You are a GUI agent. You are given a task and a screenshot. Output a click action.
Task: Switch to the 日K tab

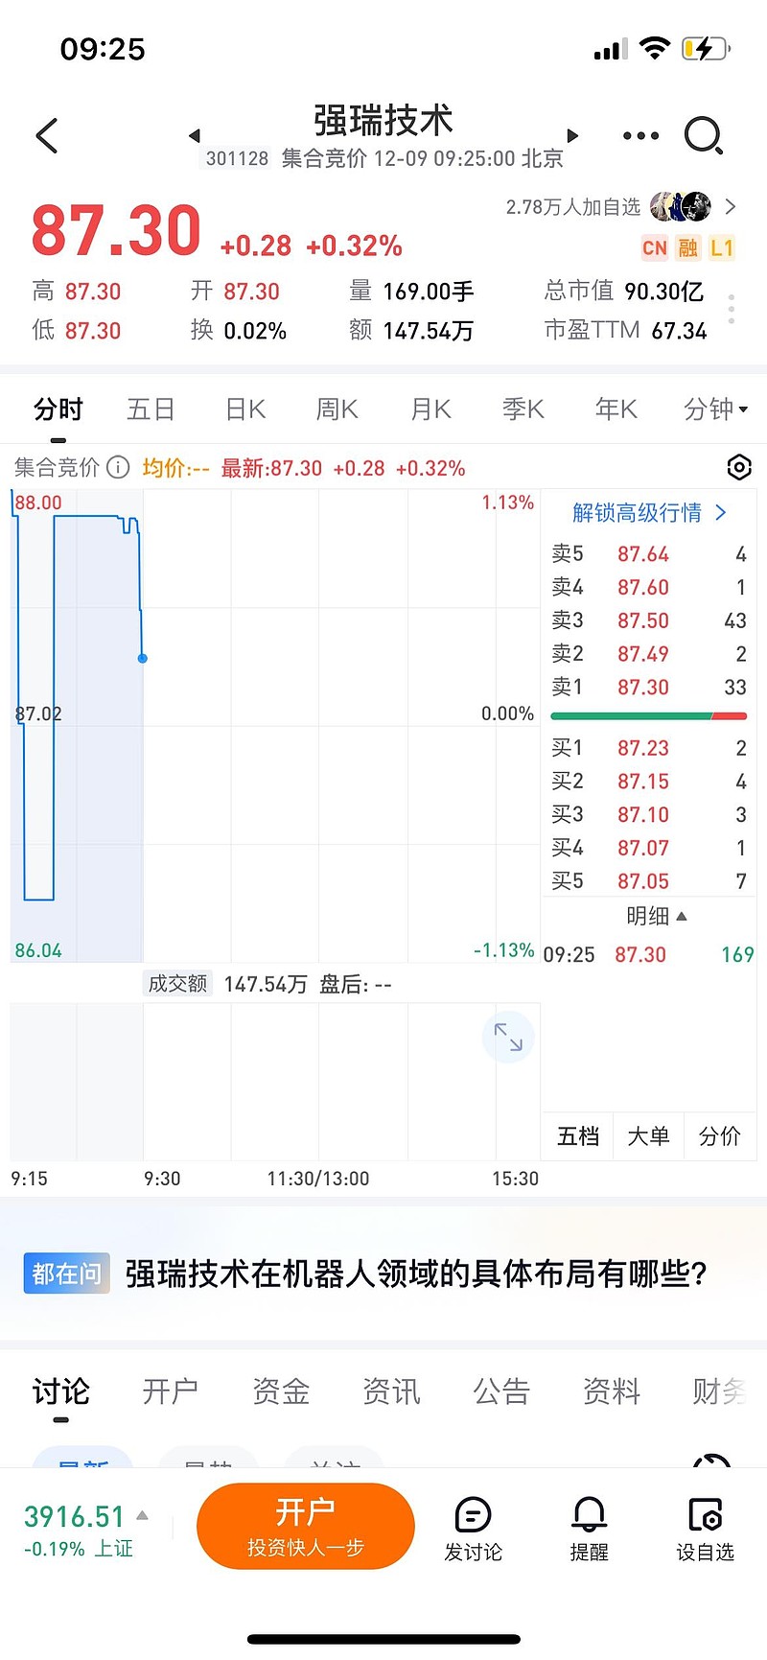(244, 409)
